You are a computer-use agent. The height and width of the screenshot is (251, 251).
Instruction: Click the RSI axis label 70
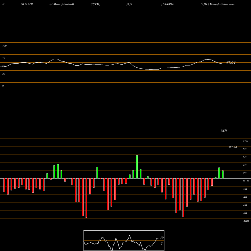pos(4,58)
